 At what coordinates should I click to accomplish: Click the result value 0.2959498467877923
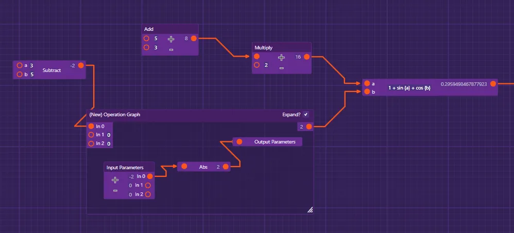tap(464, 84)
